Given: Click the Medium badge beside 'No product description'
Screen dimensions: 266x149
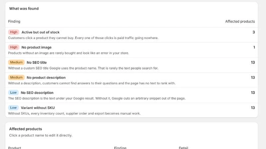Looking at the screenshot, I should point(16,77).
